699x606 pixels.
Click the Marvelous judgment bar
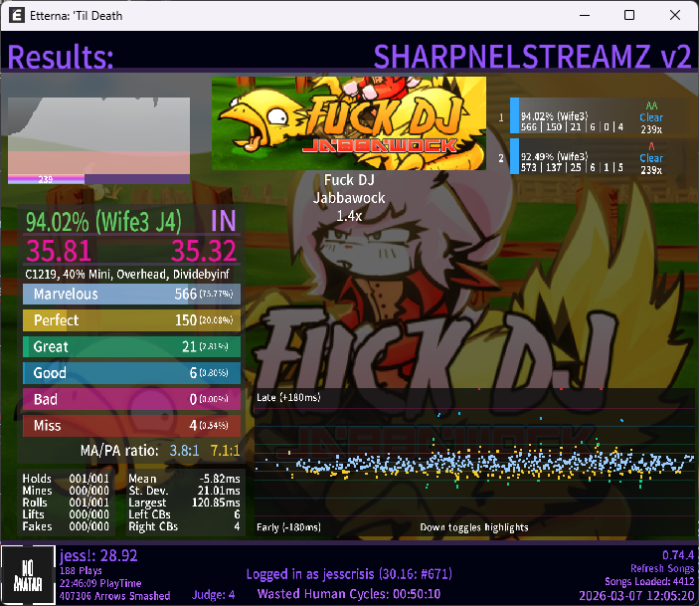pyautogui.click(x=131, y=294)
